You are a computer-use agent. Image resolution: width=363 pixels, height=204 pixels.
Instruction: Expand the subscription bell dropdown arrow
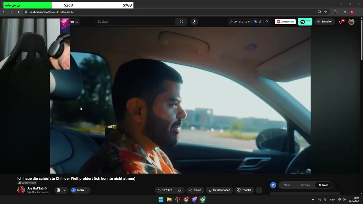pos(64,190)
